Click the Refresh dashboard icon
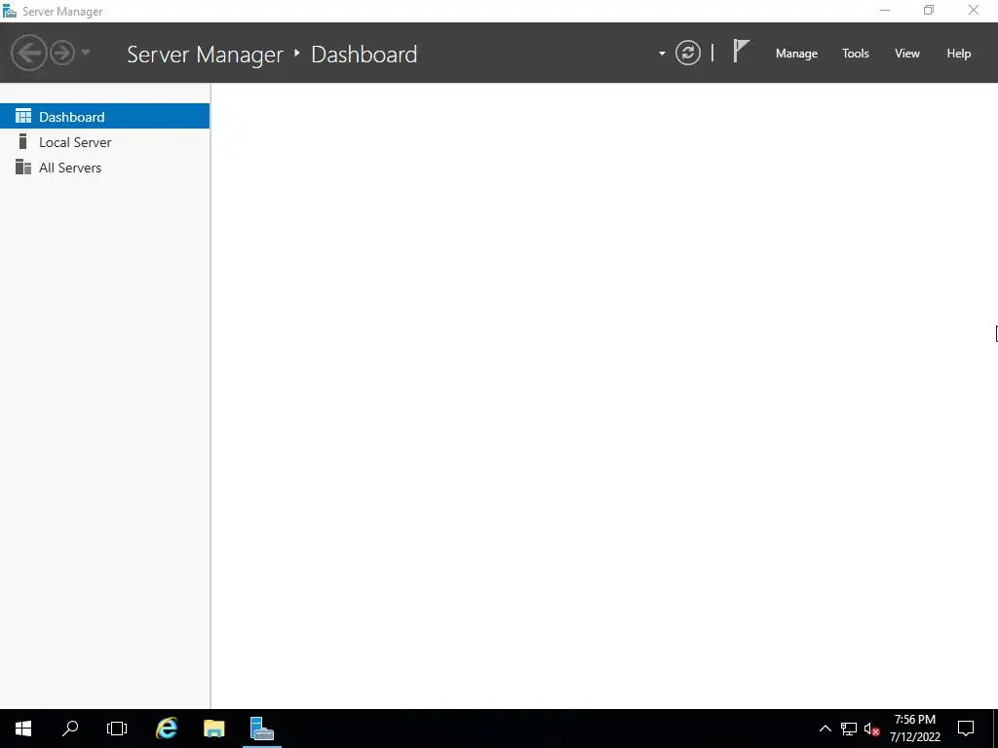998x748 pixels. [x=687, y=53]
